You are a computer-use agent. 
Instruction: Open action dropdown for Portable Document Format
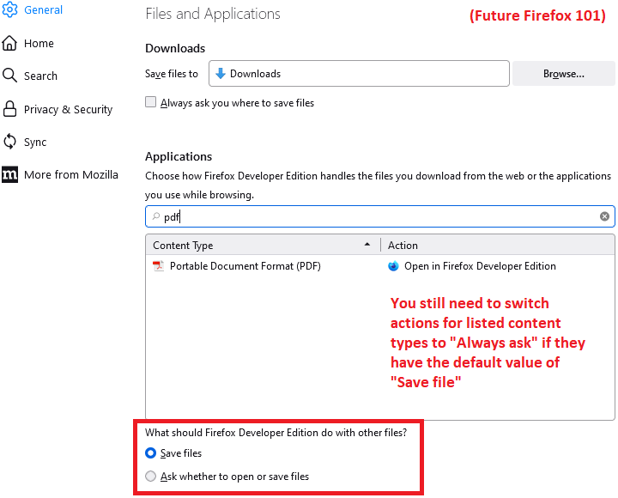498,266
